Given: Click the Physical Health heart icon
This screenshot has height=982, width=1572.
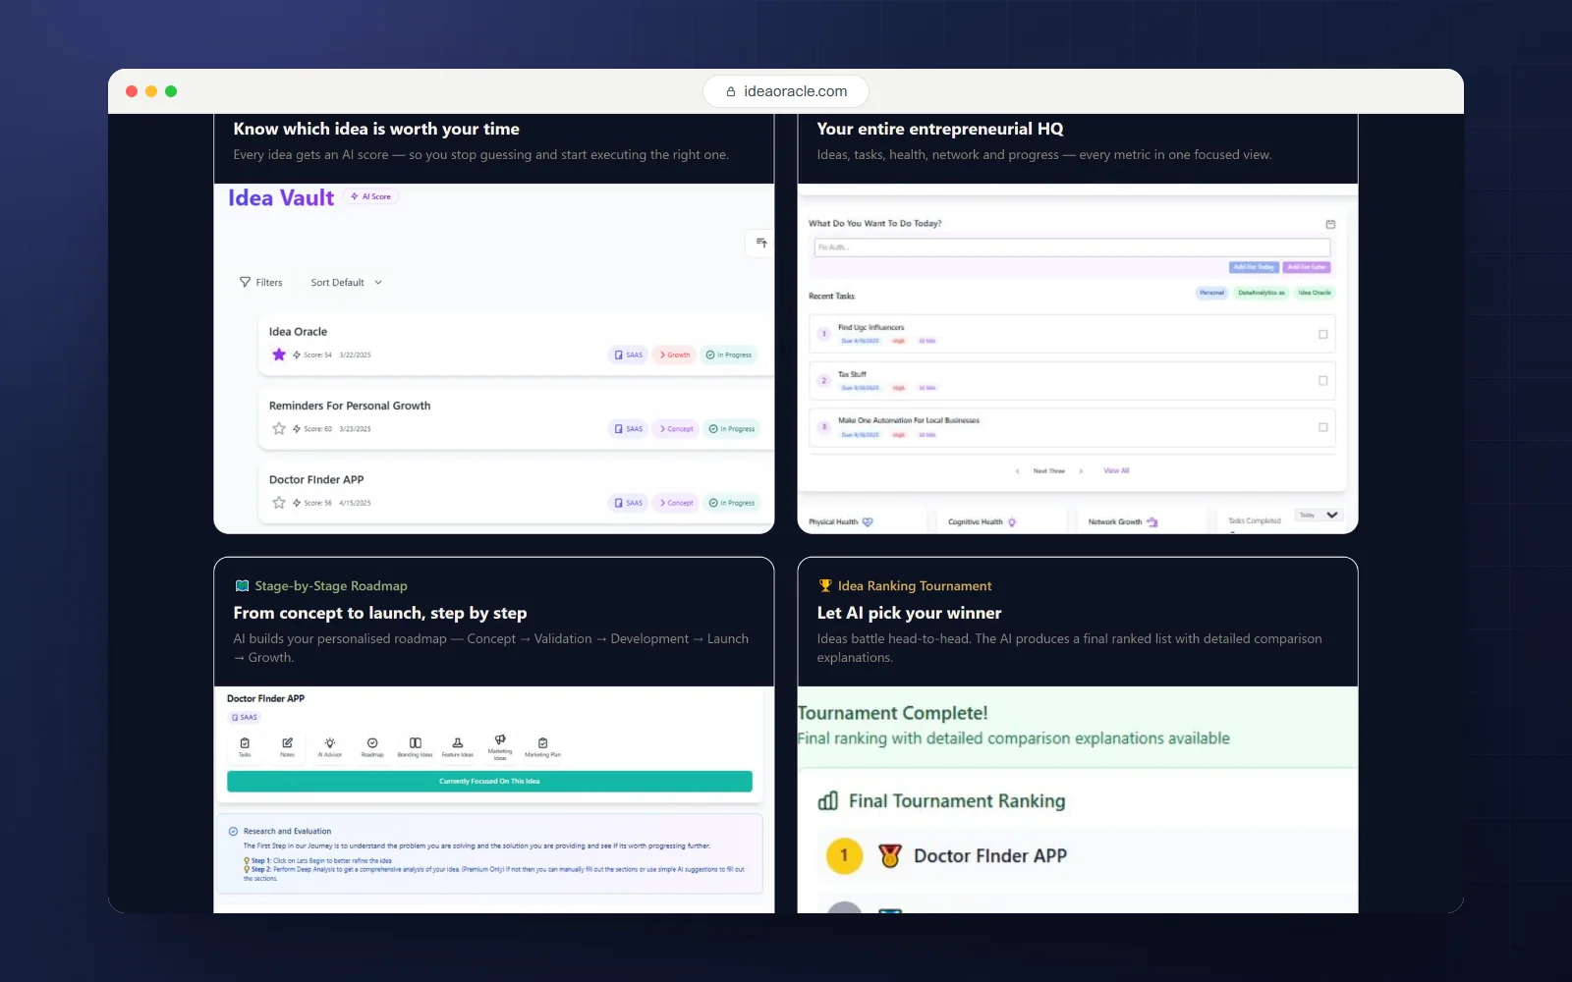Looking at the screenshot, I should pos(868,522).
